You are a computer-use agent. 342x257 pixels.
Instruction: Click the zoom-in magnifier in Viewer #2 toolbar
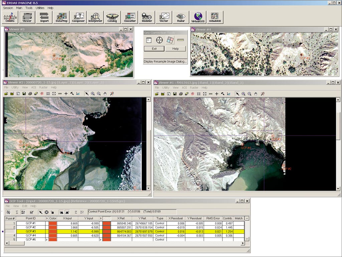coord(93,94)
